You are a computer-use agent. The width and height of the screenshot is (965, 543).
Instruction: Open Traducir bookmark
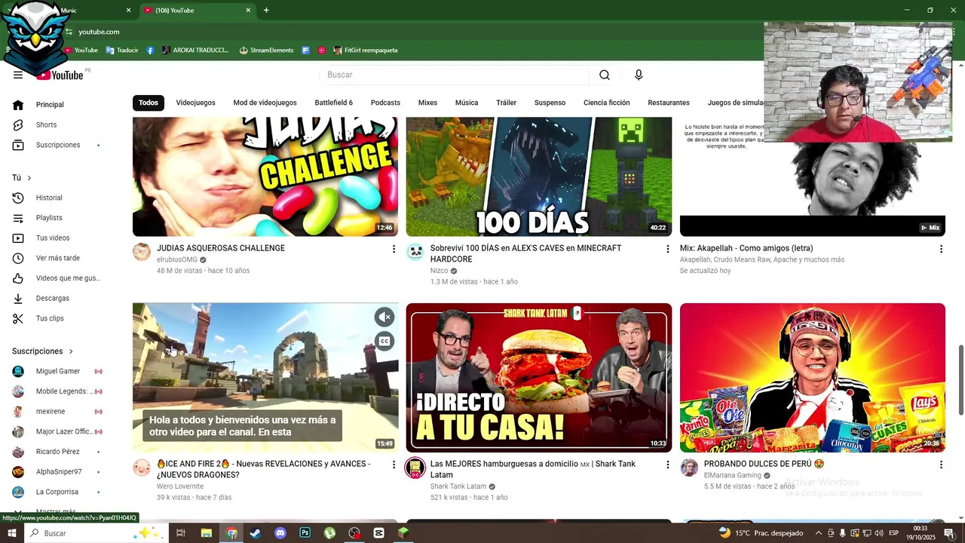pos(122,51)
